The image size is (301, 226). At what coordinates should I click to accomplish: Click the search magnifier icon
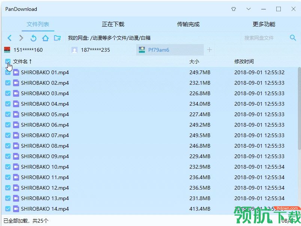293,37
